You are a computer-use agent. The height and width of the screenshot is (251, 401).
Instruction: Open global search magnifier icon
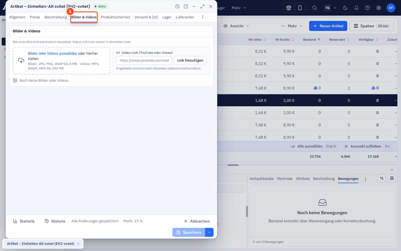click(315, 8)
